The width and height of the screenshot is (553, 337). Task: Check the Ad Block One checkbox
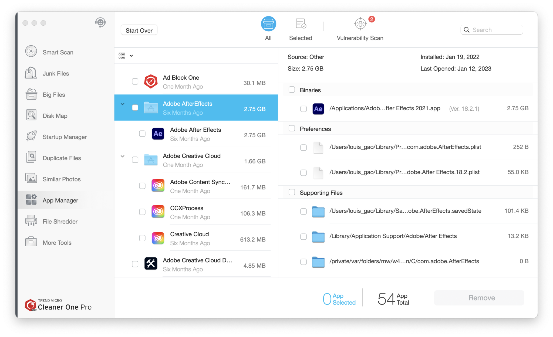coord(135,81)
